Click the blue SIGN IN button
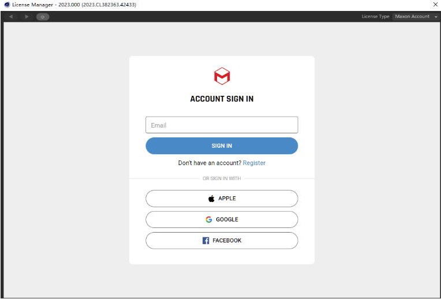Image resolution: width=441 pixels, height=299 pixels. [x=222, y=145]
